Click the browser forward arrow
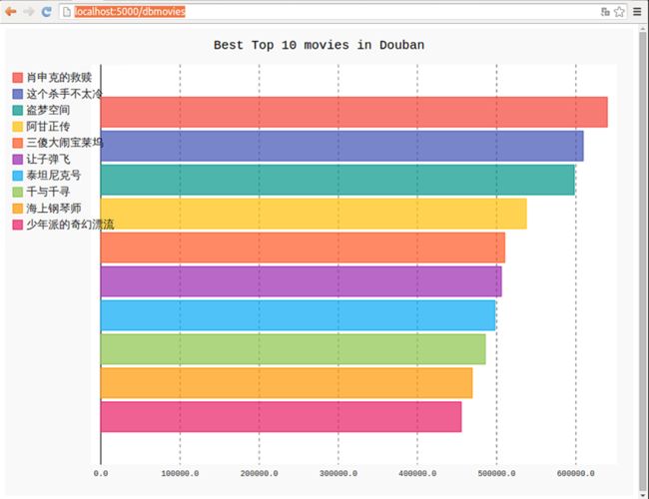 pos(29,12)
